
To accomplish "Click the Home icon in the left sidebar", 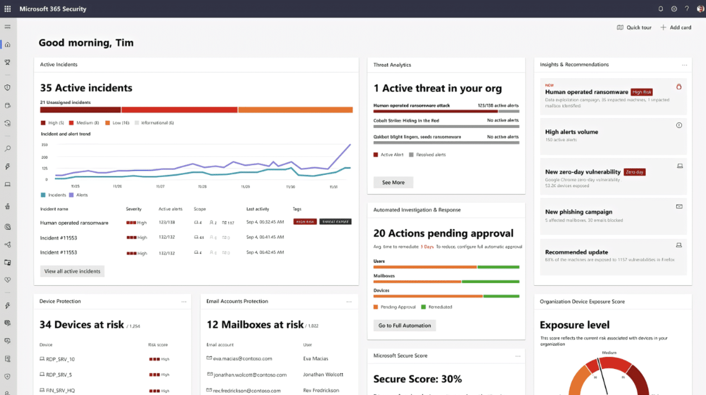I will 7,44.
